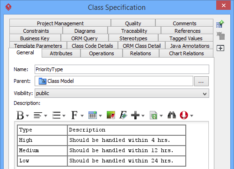This screenshot has width=234, height=169.
Task: Expand the alignment dropdown arrow
Action: click(x=45, y=116)
